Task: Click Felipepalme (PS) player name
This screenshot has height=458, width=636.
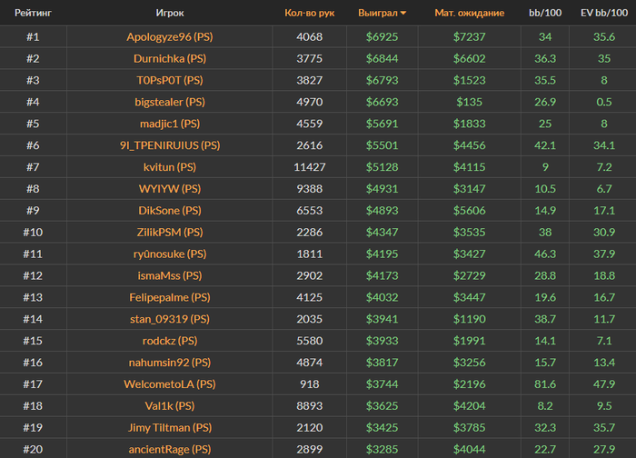Action: pos(169,297)
